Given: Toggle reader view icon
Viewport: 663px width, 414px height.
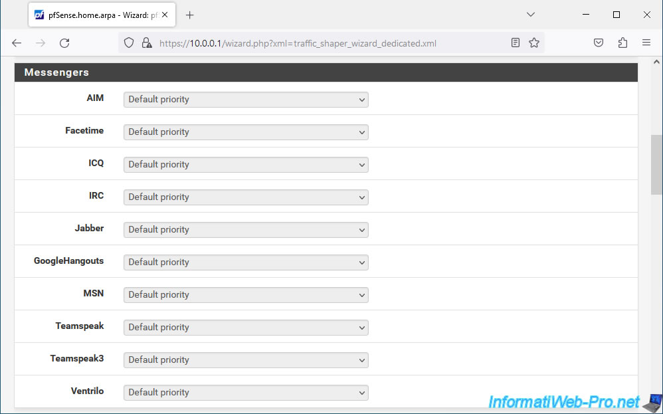Looking at the screenshot, I should click(x=515, y=43).
